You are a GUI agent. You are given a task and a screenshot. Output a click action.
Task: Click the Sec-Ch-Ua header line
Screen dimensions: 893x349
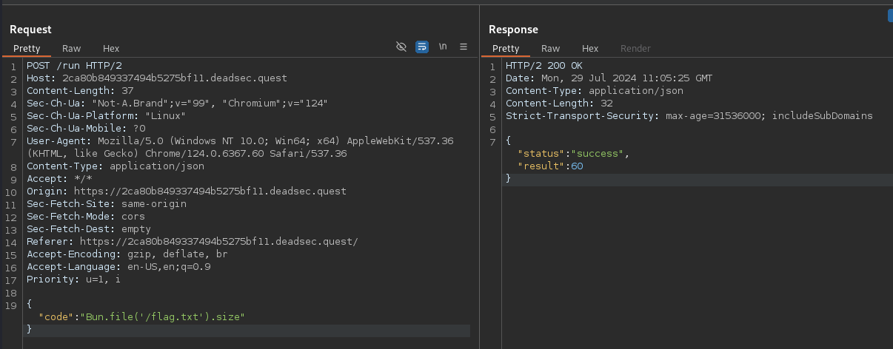(x=178, y=102)
